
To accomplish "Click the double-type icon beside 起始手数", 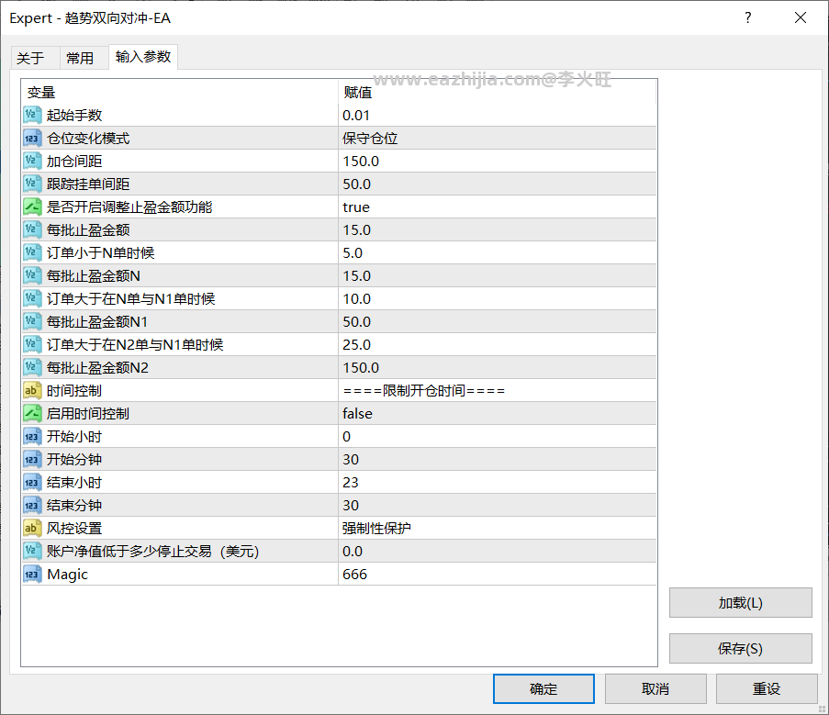I will pos(32,116).
